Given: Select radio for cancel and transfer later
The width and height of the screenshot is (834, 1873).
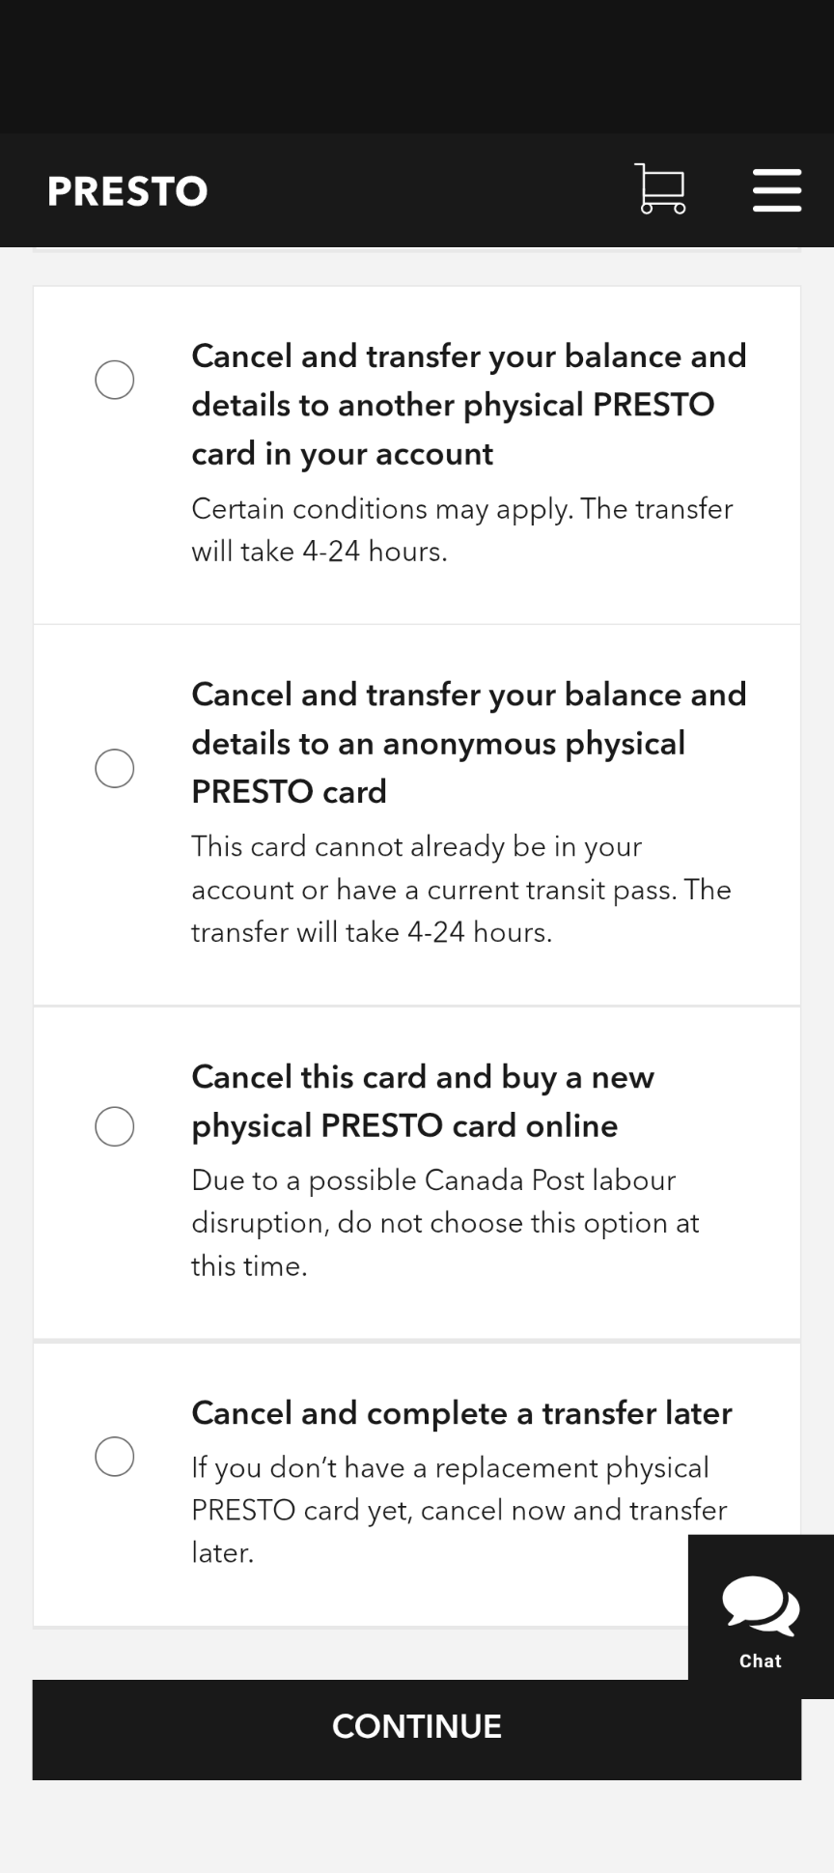Looking at the screenshot, I should click(x=115, y=1457).
